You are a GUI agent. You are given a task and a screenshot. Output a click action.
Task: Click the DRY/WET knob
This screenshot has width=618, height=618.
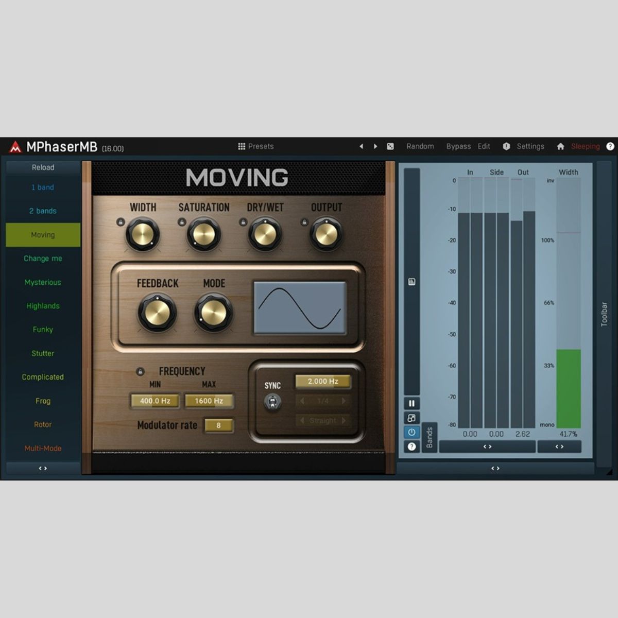coord(265,234)
